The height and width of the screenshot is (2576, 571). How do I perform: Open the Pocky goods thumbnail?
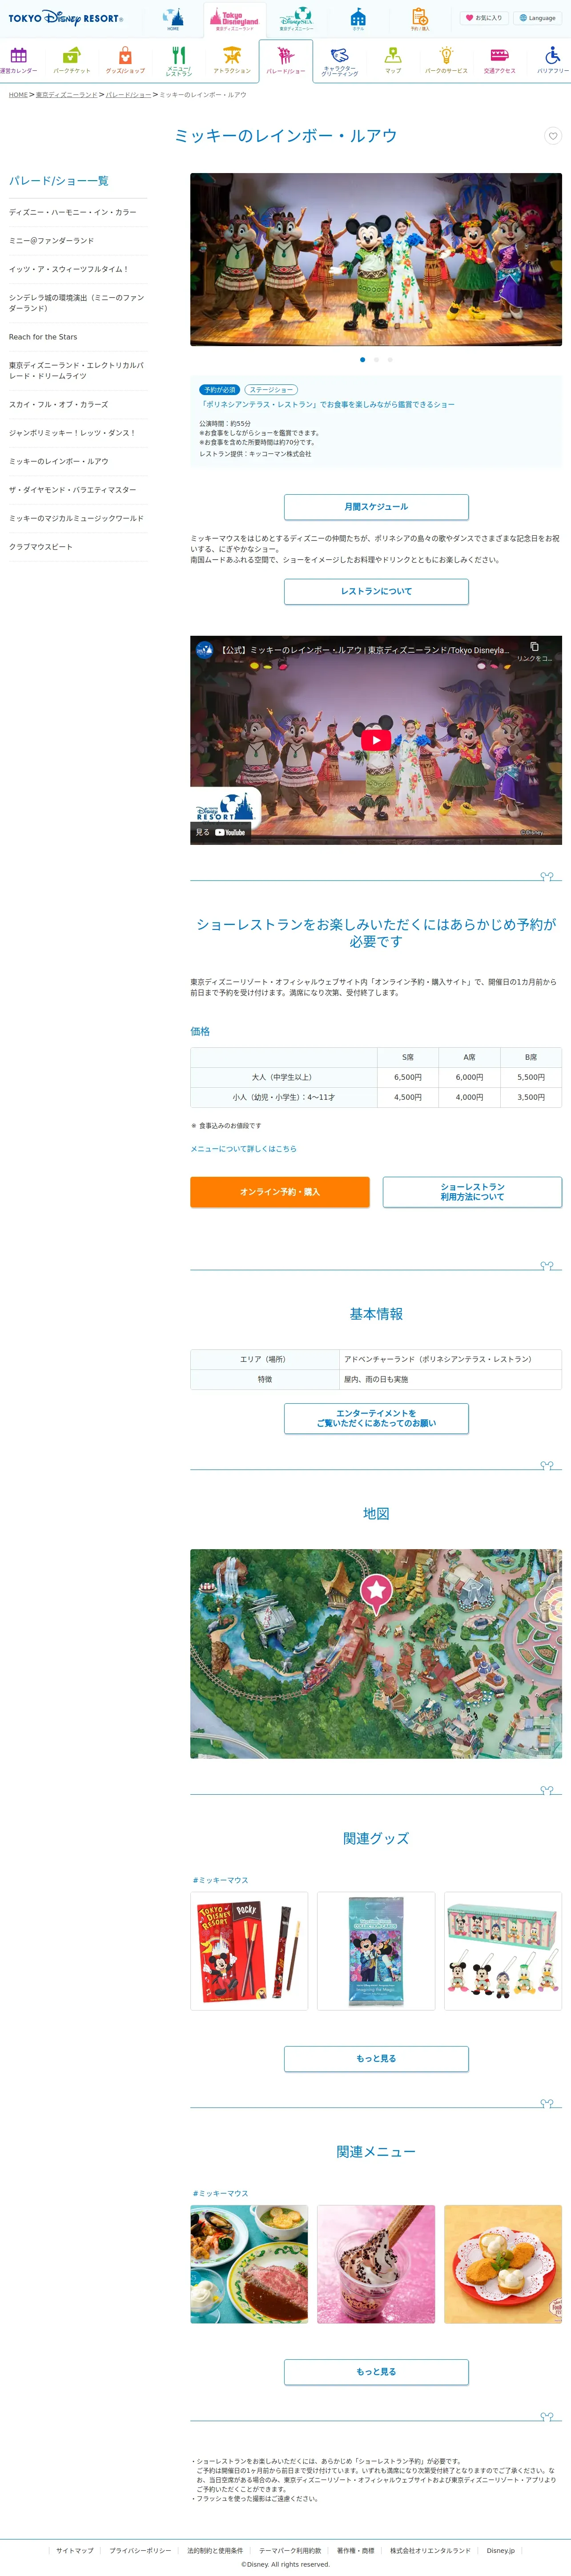point(249,1951)
